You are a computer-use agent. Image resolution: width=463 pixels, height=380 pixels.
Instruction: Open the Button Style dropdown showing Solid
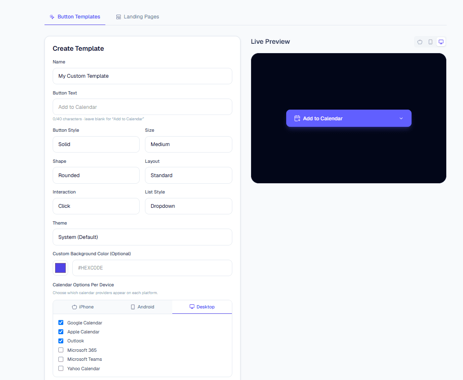point(96,144)
